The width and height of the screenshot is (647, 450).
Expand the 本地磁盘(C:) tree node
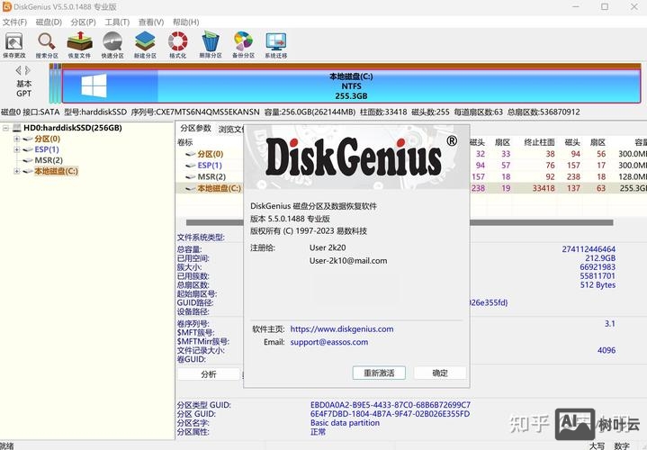[x=16, y=171]
